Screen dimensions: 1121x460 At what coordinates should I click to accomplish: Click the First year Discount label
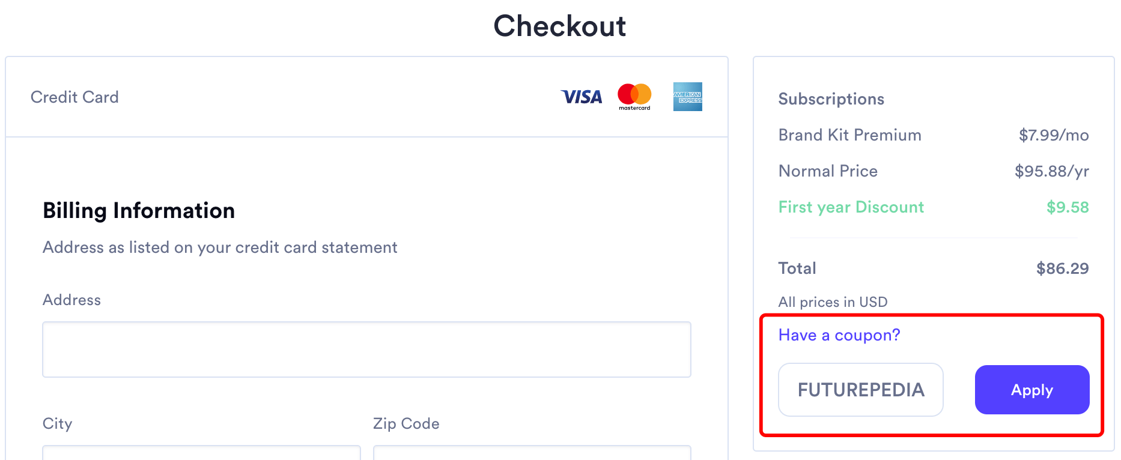851,207
